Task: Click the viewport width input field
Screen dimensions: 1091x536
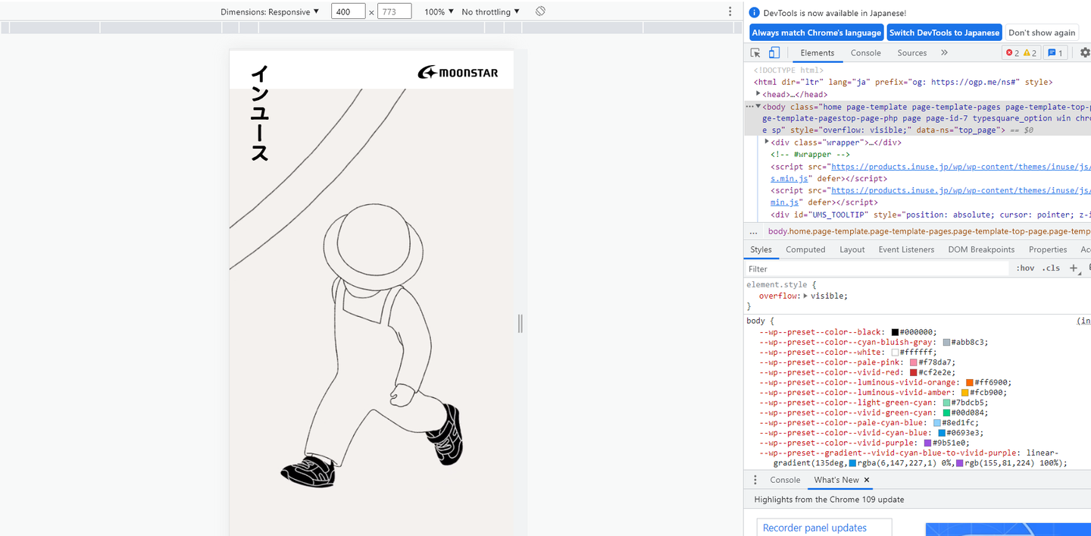Action: (348, 11)
